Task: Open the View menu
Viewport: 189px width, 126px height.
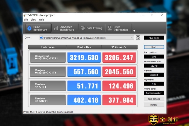Action: (x=33, y=20)
